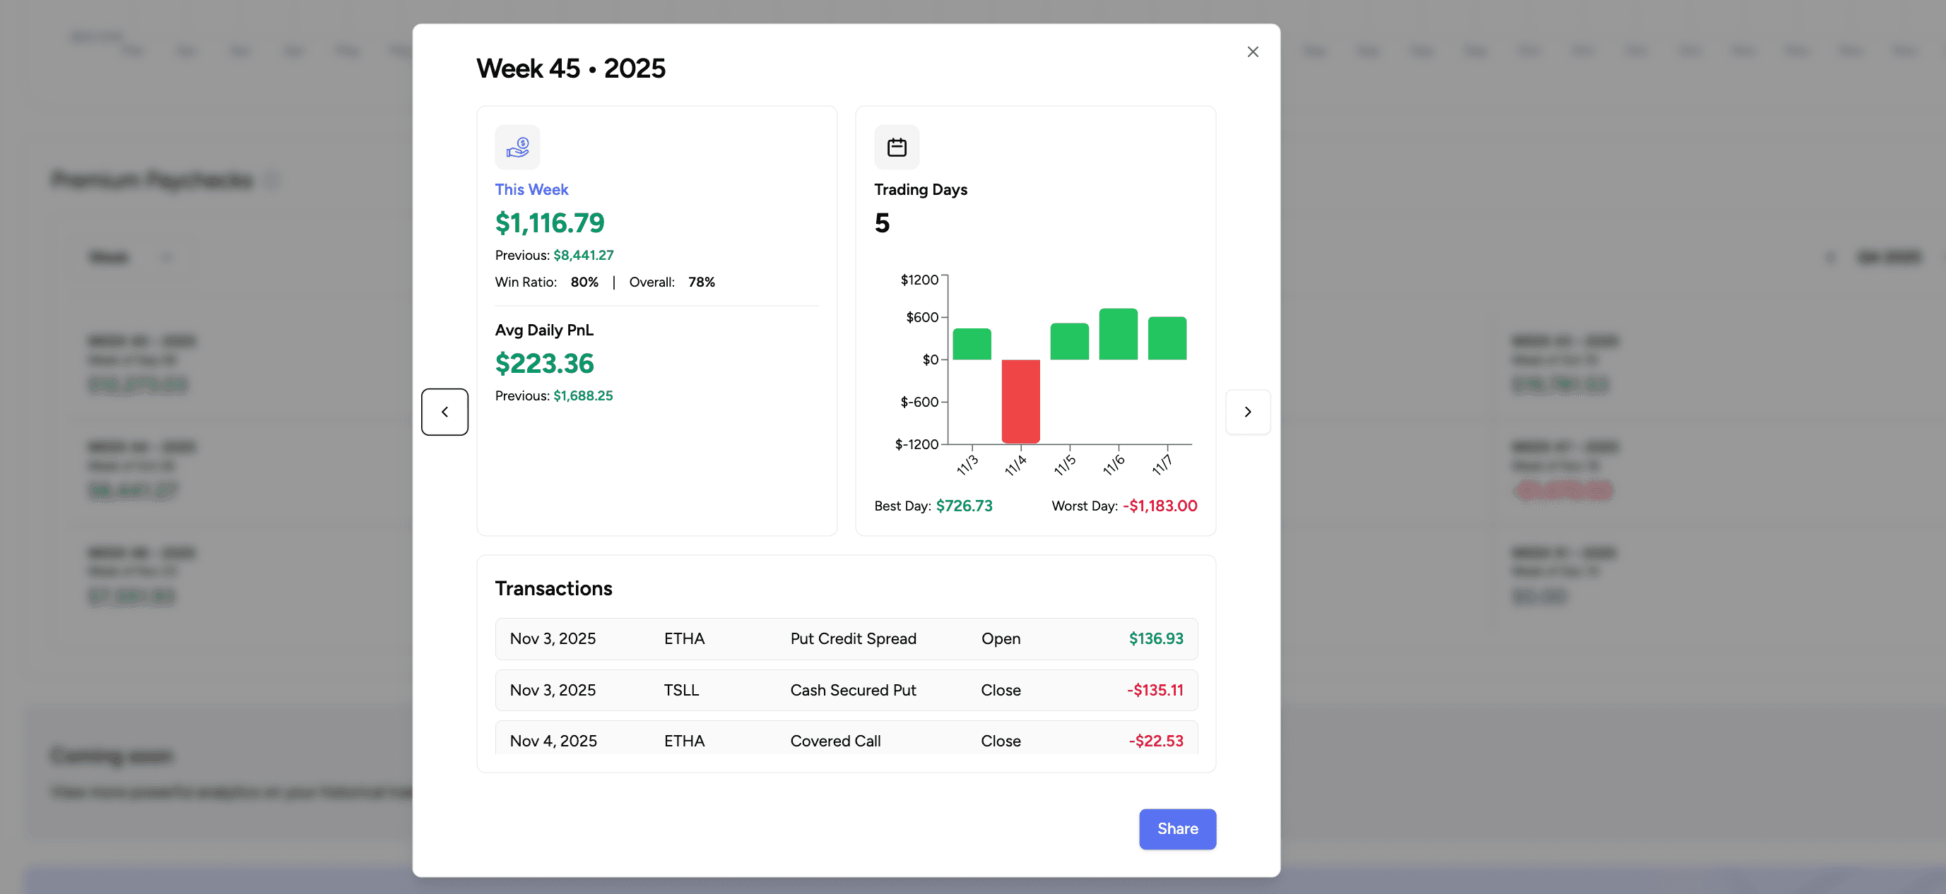Open the This Week link
This screenshot has height=894, width=1946.
(x=531, y=189)
